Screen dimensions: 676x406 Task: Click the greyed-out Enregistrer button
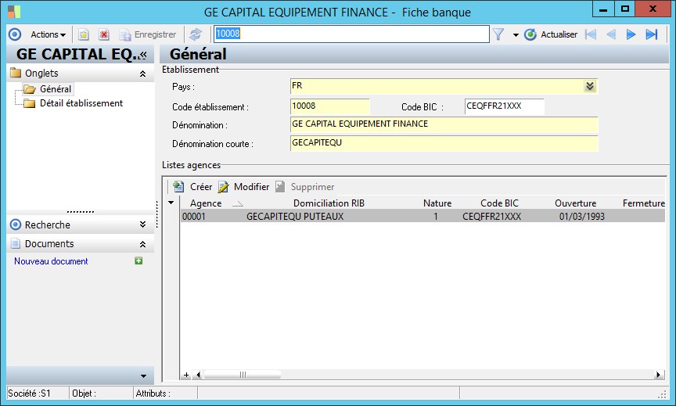pyautogui.click(x=148, y=34)
